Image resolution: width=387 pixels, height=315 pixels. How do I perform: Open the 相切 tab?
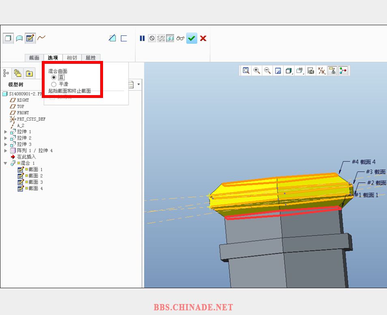(x=72, y=58)
